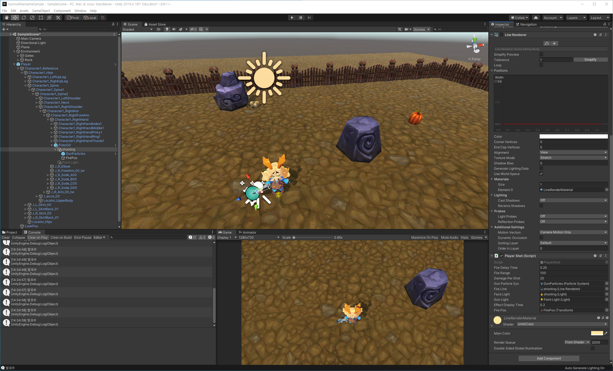Enable the Loop checkbox

(541, 65)
